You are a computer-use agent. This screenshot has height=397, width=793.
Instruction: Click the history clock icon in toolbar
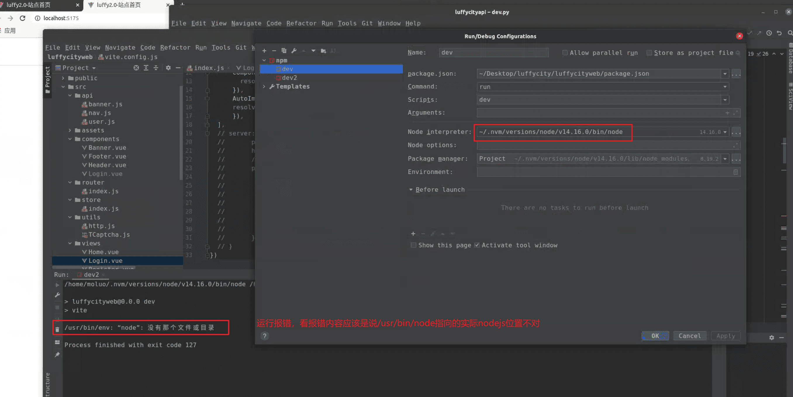(769, 33)
